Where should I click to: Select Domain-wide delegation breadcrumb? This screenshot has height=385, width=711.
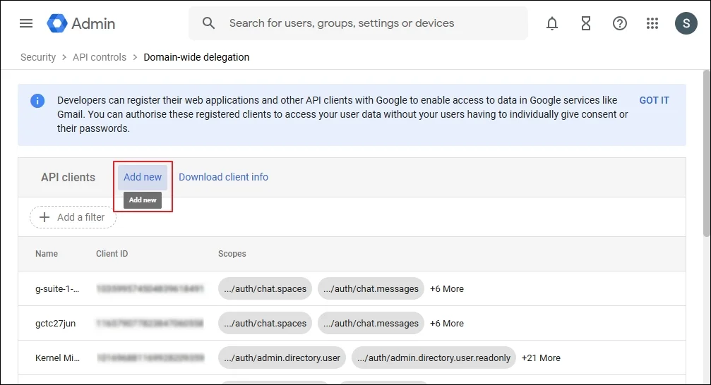coord(196,57)
